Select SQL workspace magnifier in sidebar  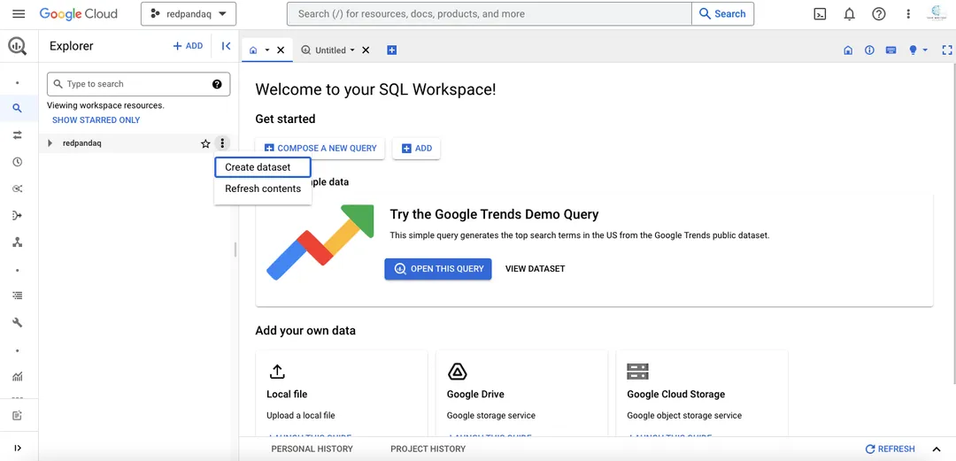[18, 109]
